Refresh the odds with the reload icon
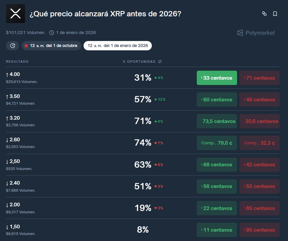Viewport: 288px width, 241px height. tap(159, 62)
